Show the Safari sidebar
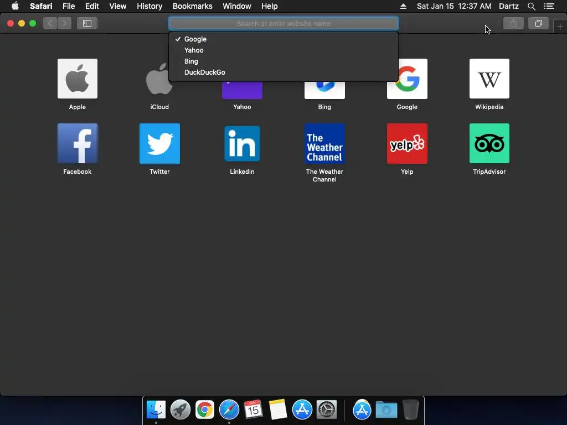The image size is (567, 425). tap(87, 23)
